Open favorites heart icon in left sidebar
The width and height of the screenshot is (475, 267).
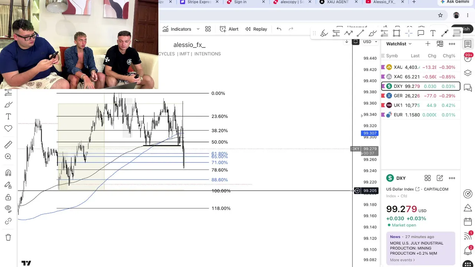pos(8,128)
